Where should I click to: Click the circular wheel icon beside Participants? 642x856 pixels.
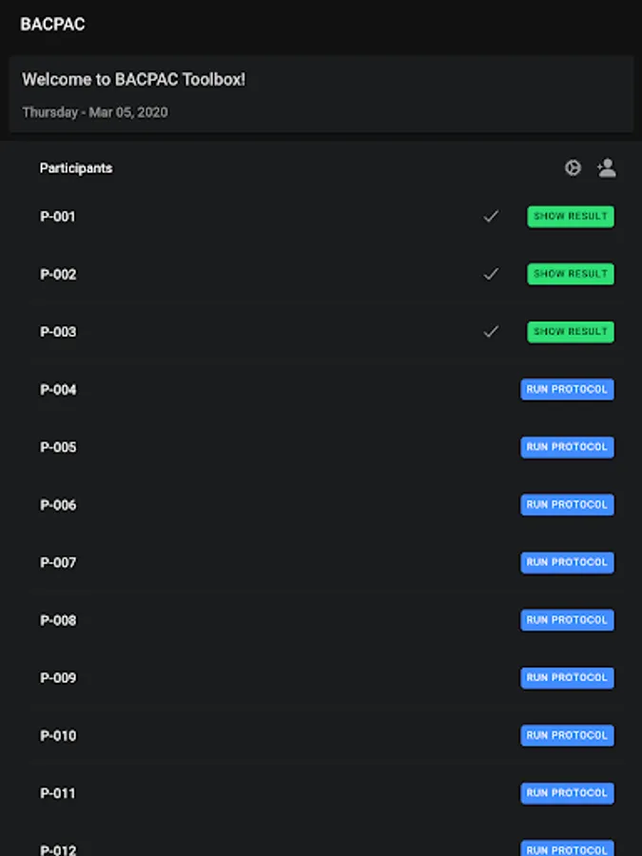573,168
